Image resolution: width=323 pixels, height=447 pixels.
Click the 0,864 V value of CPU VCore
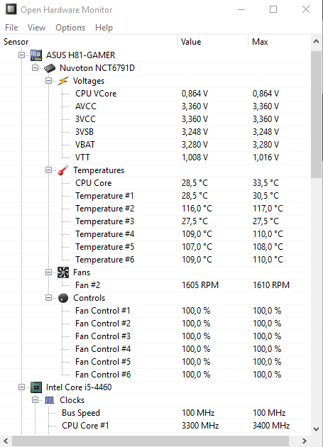(x=195, y=94)
